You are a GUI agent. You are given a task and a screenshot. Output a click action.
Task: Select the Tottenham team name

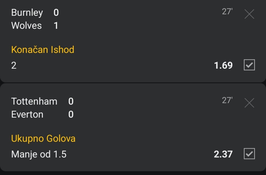click(34, 101)
